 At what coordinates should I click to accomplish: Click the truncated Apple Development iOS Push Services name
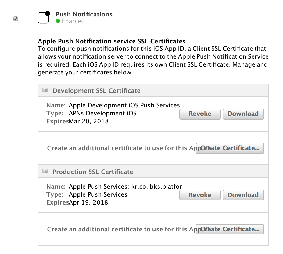[x=129, y=106]
